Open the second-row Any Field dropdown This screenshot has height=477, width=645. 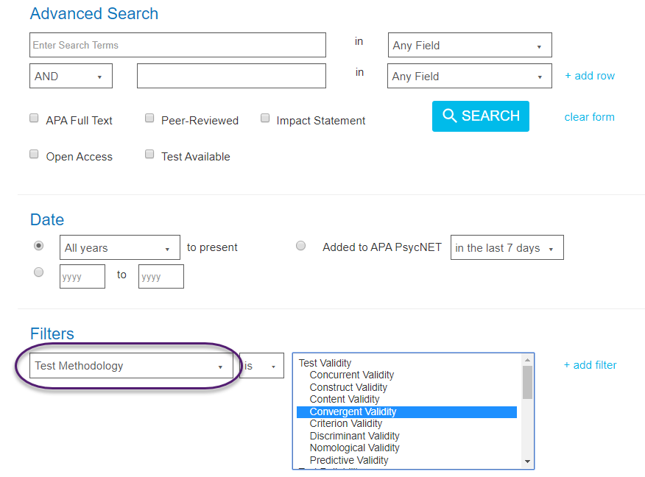(x=469, y=76)
